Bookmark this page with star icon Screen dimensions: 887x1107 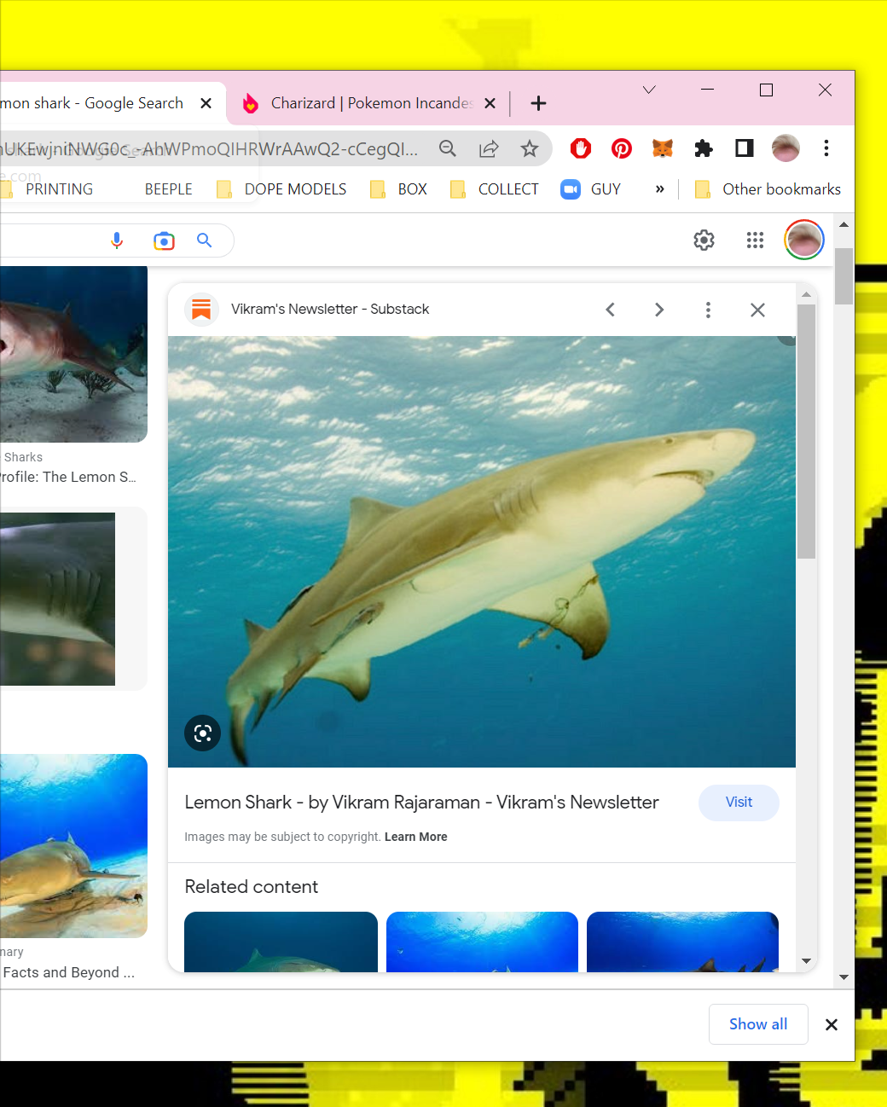tap(530, 148)
